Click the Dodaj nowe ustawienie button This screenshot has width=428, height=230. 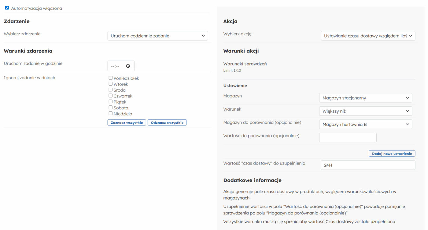click(x=392, y=154)
